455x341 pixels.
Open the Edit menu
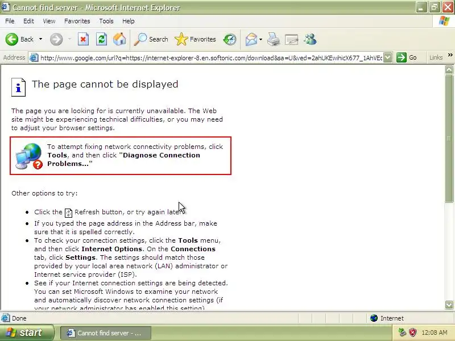click(28, 21)
